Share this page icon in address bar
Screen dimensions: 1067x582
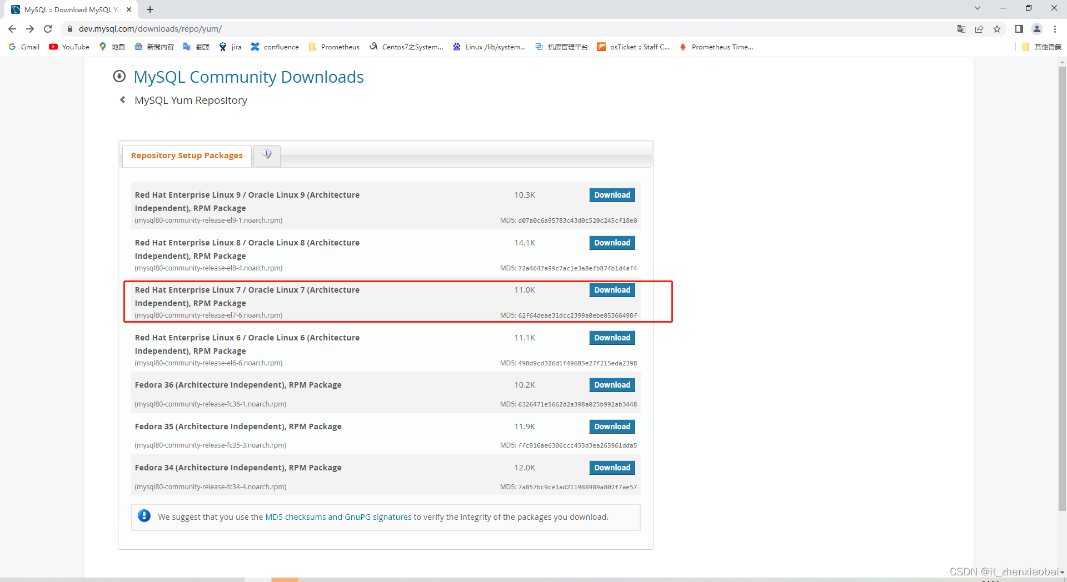pos(979,29)
